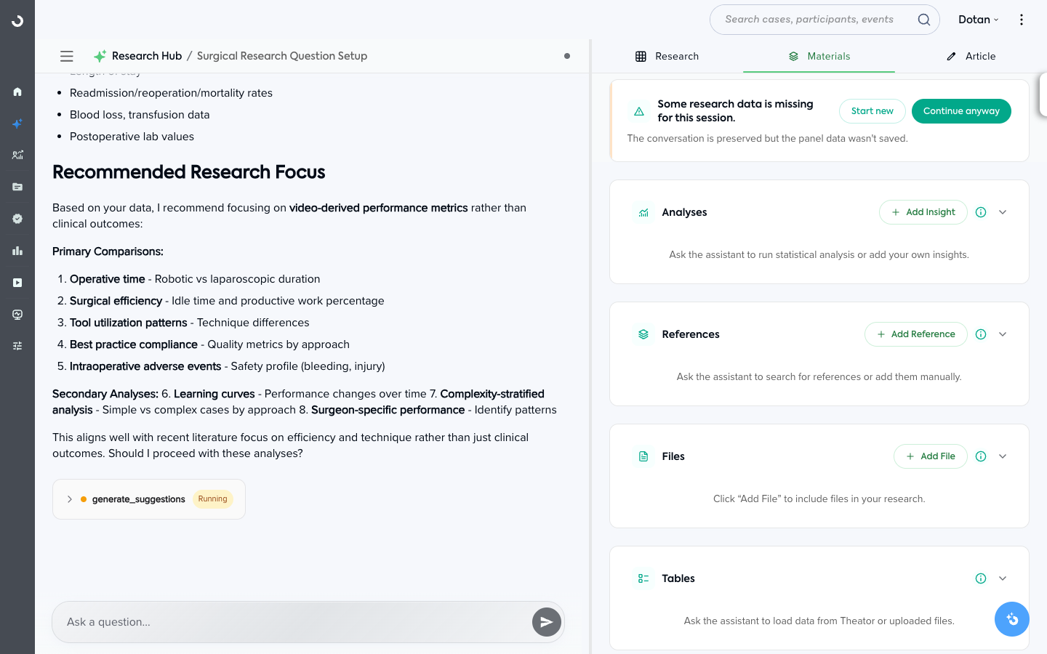Click the Add Reference button
1047x654 pixels.
916,334
